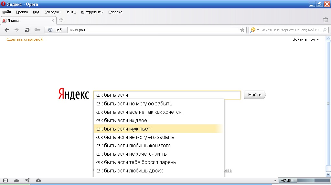Click the mail.ru search engine icon
331x185 pixels.
click(253, 30)
